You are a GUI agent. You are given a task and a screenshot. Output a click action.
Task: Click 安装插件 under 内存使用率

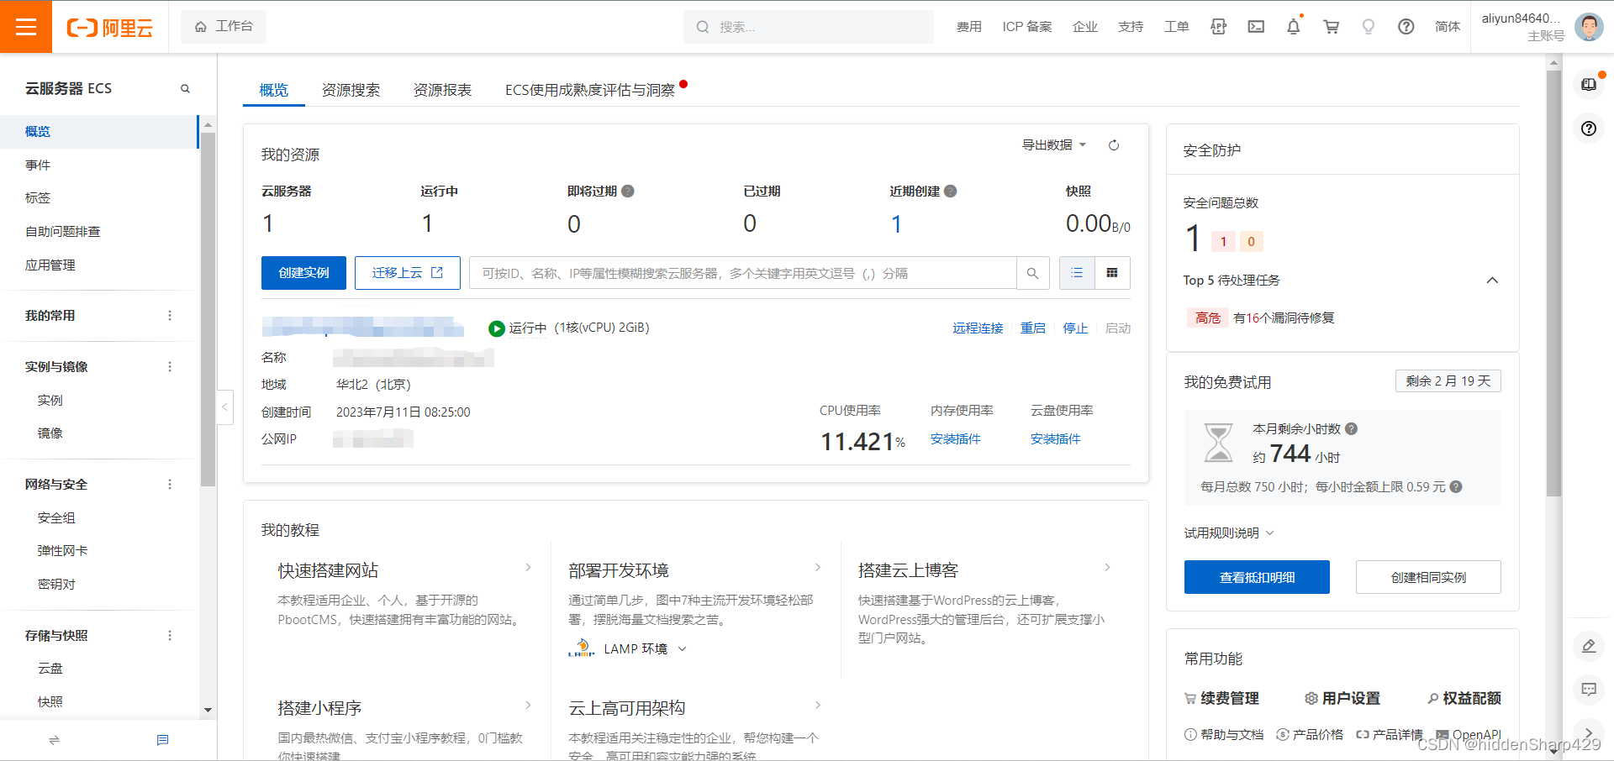tap(955, 439)
